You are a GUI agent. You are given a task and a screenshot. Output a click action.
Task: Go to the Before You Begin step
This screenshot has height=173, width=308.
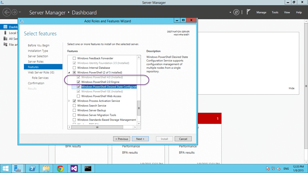38,45
